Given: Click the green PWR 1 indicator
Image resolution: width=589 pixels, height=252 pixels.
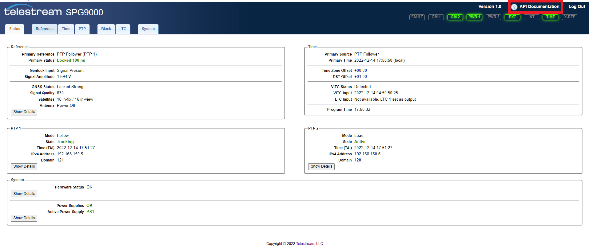Looking at the screenshot, I should point(474,17).
